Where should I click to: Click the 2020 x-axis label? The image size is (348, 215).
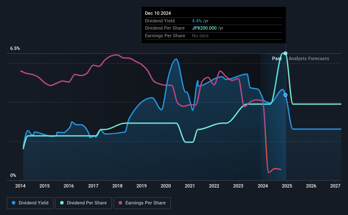[166, 186]
